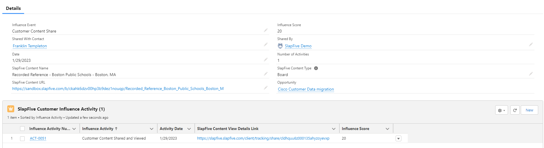Viewport: 544px width, 148px height.
Task: Edit the SlapFive Content URL field
Action: (x=265, y=88)
